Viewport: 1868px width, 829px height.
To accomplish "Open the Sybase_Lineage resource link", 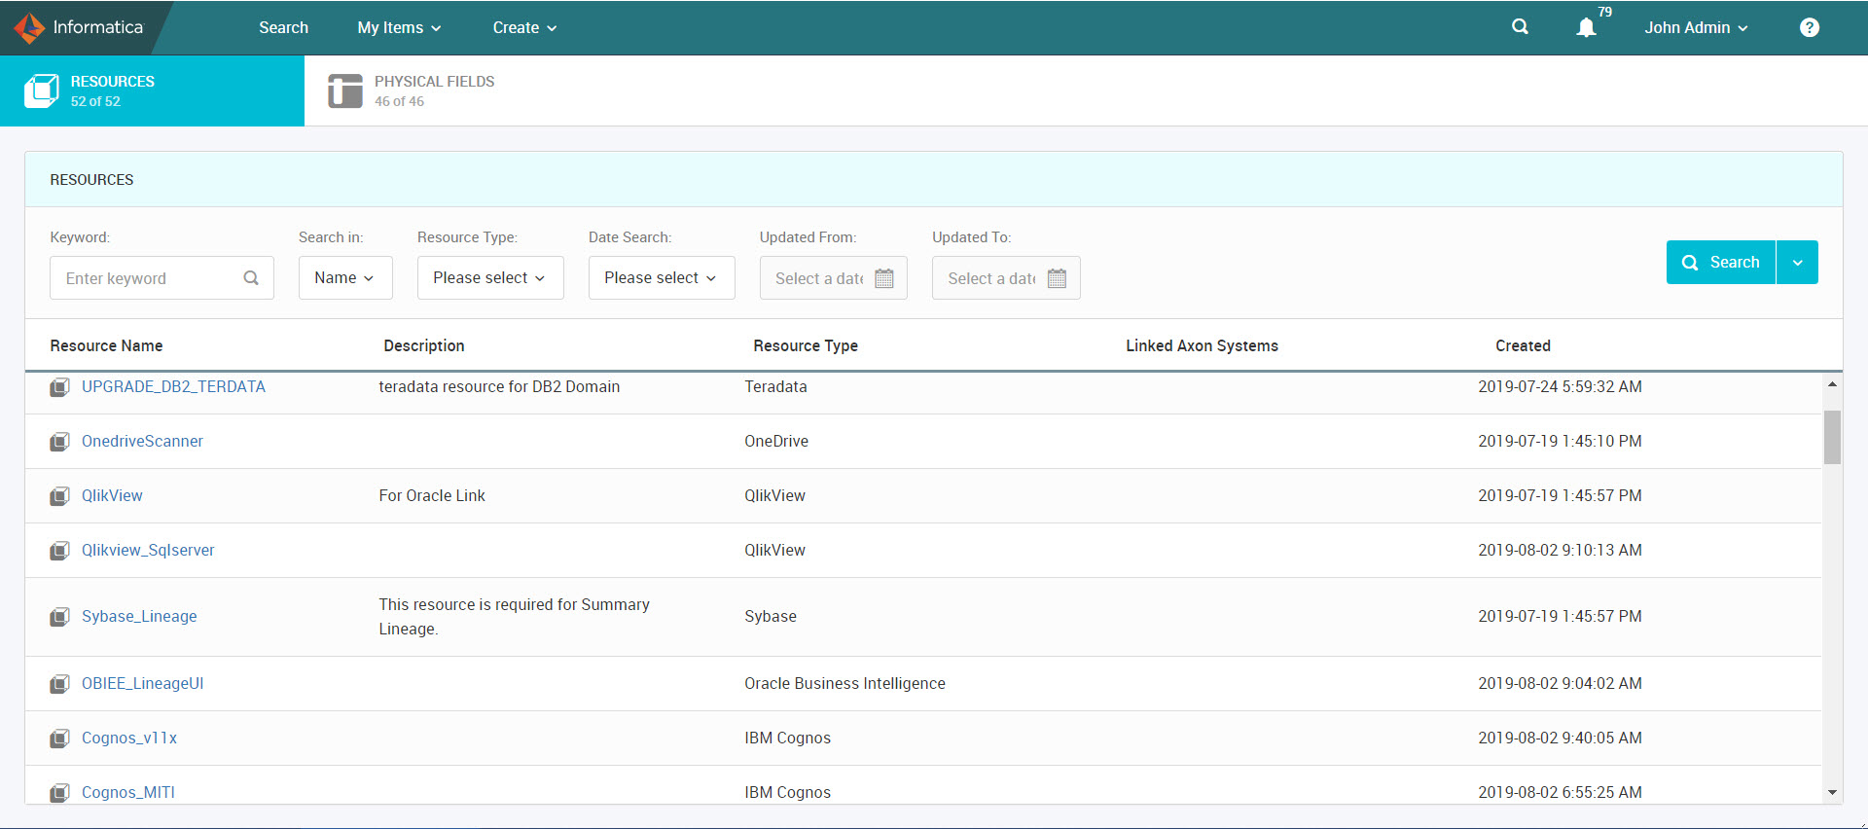I will (x=139, y=617).
